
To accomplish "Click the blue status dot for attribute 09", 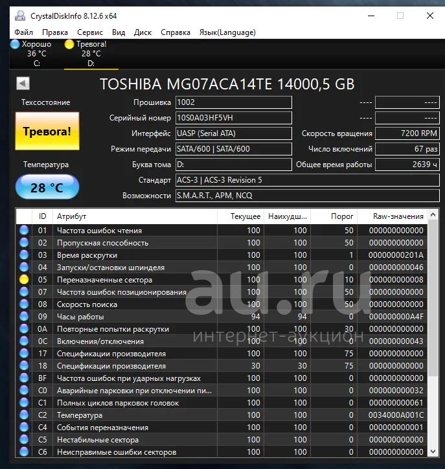I will pyautogui.click(x=24, y=317).
